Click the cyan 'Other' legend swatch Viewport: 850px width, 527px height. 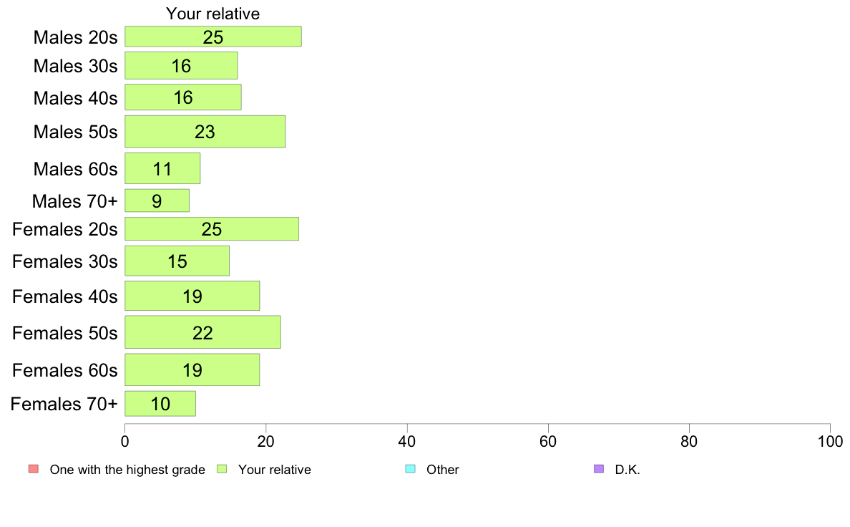click(x=411, y=469)
